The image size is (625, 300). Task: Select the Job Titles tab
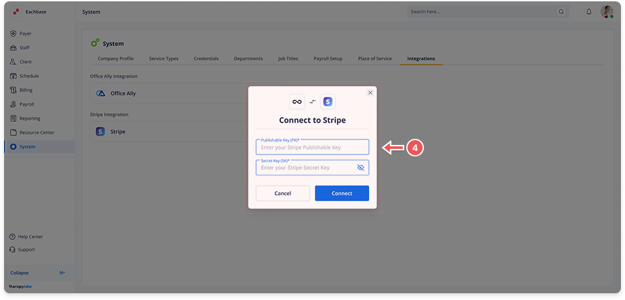288,58
